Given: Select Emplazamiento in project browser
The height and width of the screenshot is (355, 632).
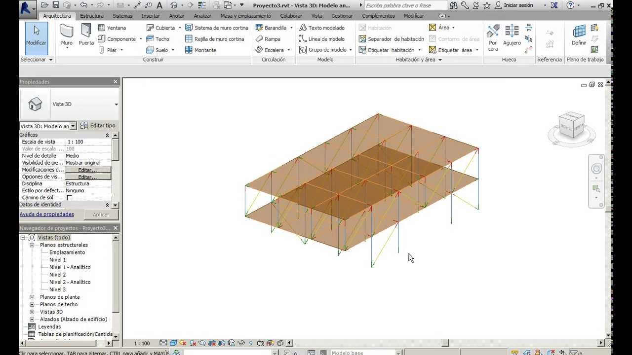Looking at the screenshot, I should 67,252.
